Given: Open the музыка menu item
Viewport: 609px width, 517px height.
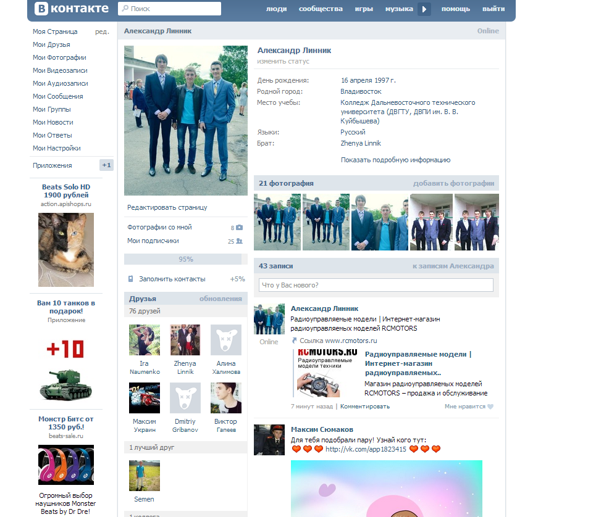Looking at the screenshot, I should [399, 9].
